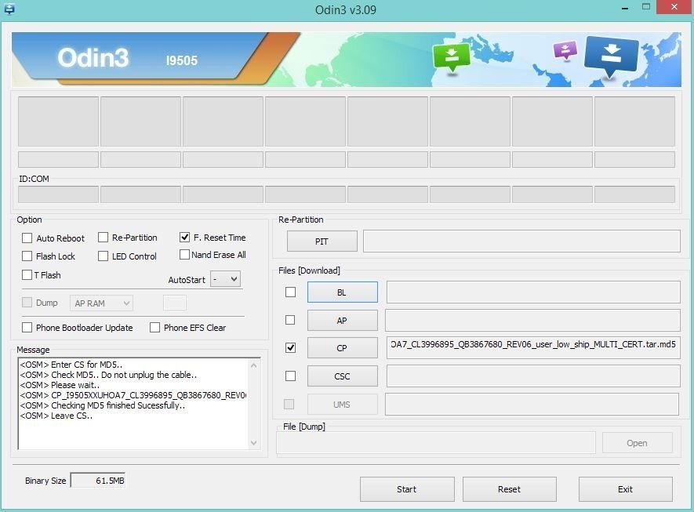
Task: Select log line 'Check MD5.. Do not unplug the cable..'
Action: coord(108,375)
